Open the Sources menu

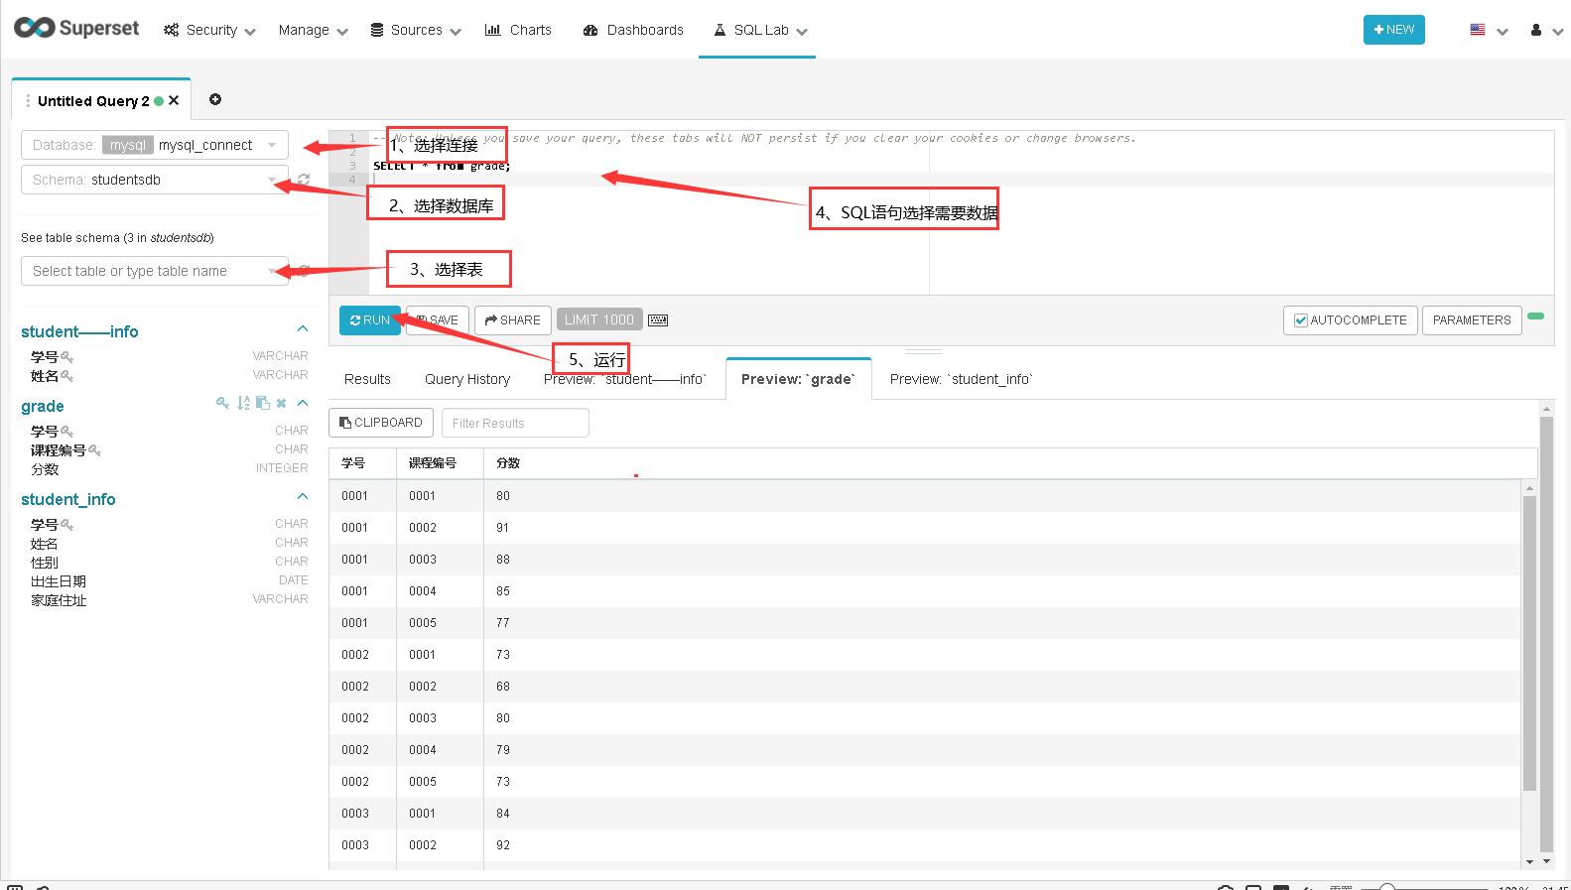coord(416,30)
